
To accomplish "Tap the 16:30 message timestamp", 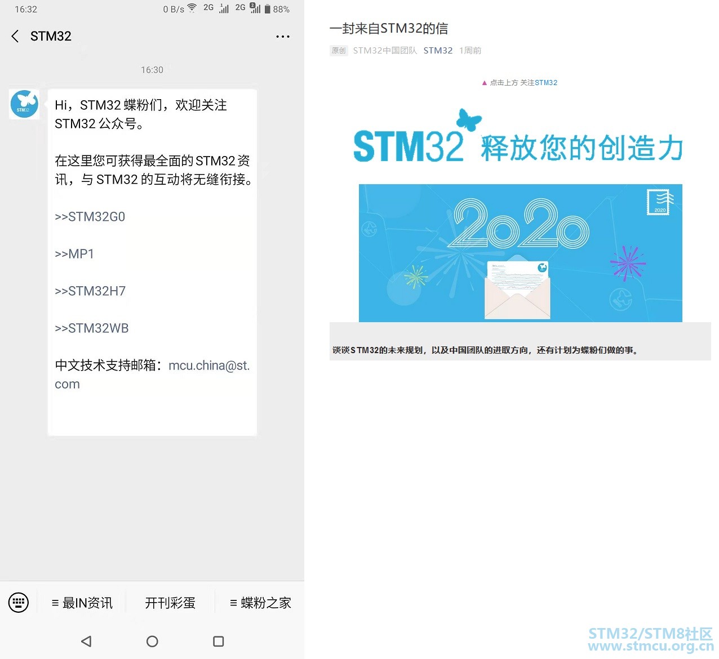I will click(152, 70).
